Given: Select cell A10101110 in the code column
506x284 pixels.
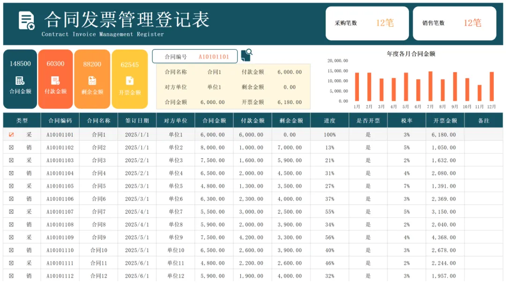Looking at the screenshot, I should (x=60, y=250).
